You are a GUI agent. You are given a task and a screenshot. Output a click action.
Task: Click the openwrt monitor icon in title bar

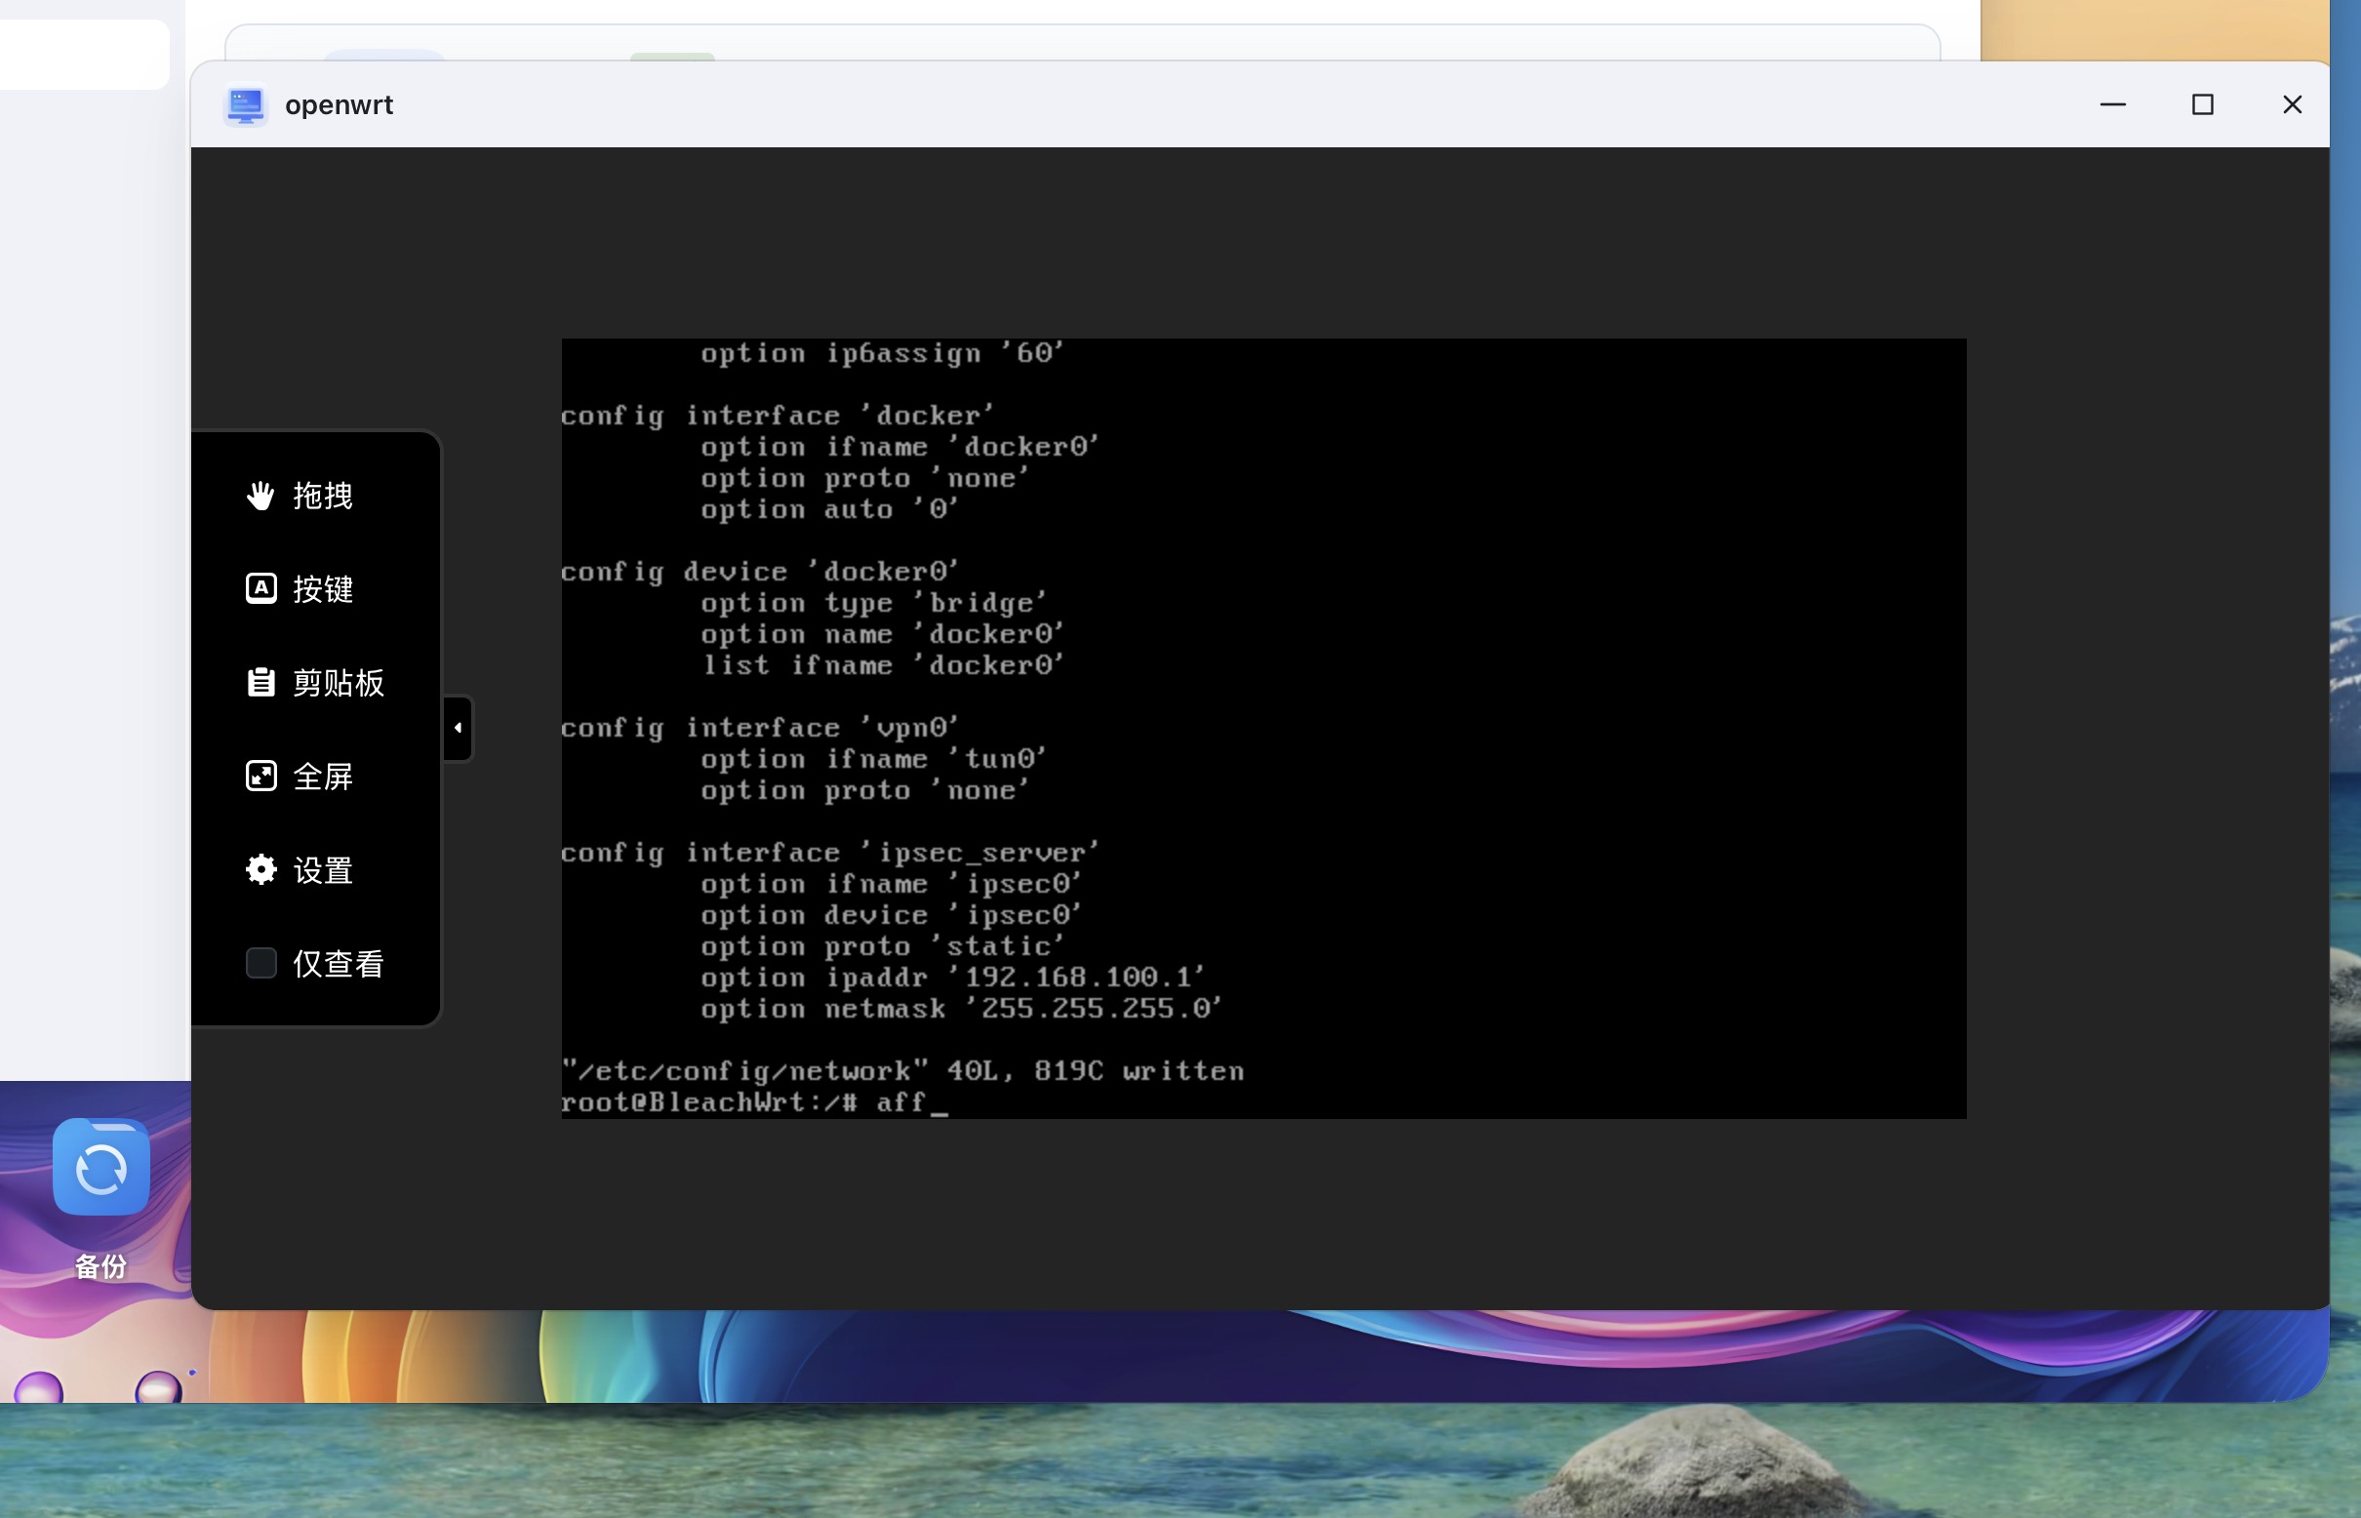246,105
